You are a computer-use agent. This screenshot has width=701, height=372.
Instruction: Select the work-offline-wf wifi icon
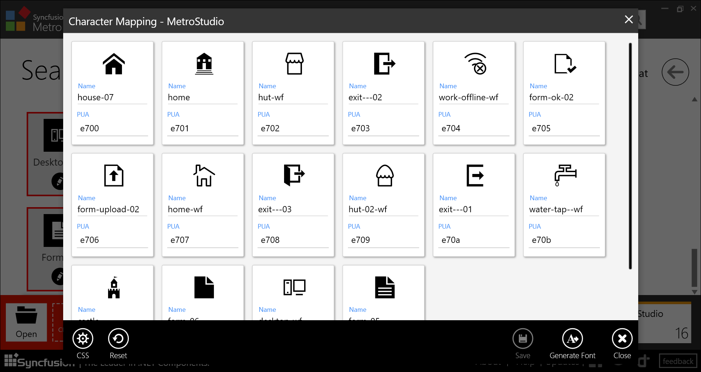(x=475, y=64)
